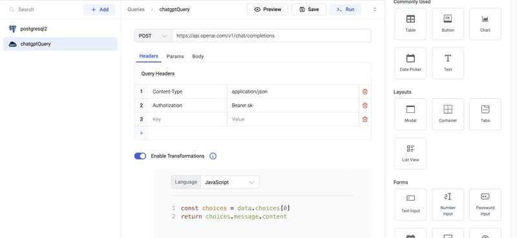Click the 'return choices.message.content' code line
This screenshot has width=517, height=238.
pos(234,217)
